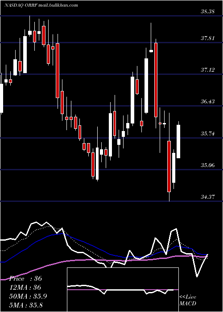Click the 37.81 price axis label

tap(207, 38)
